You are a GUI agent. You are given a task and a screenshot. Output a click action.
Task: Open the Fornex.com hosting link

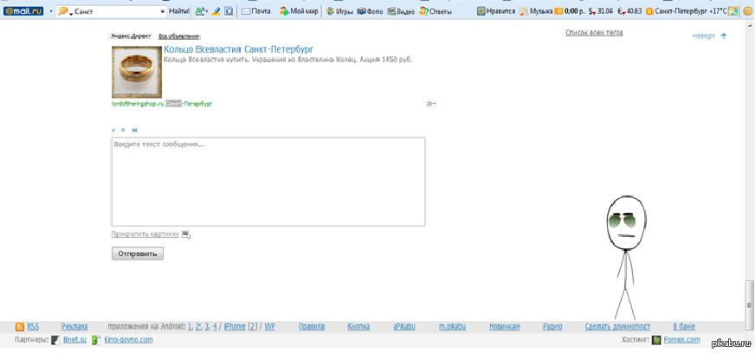(681, 340)
